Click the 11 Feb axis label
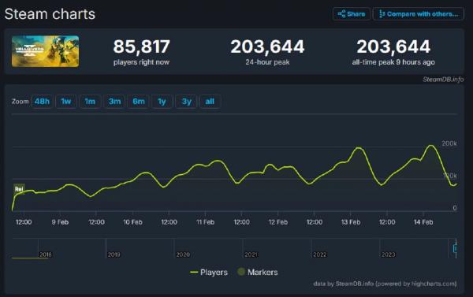Screen dimensions: 473x297 (x=205, y=222)
